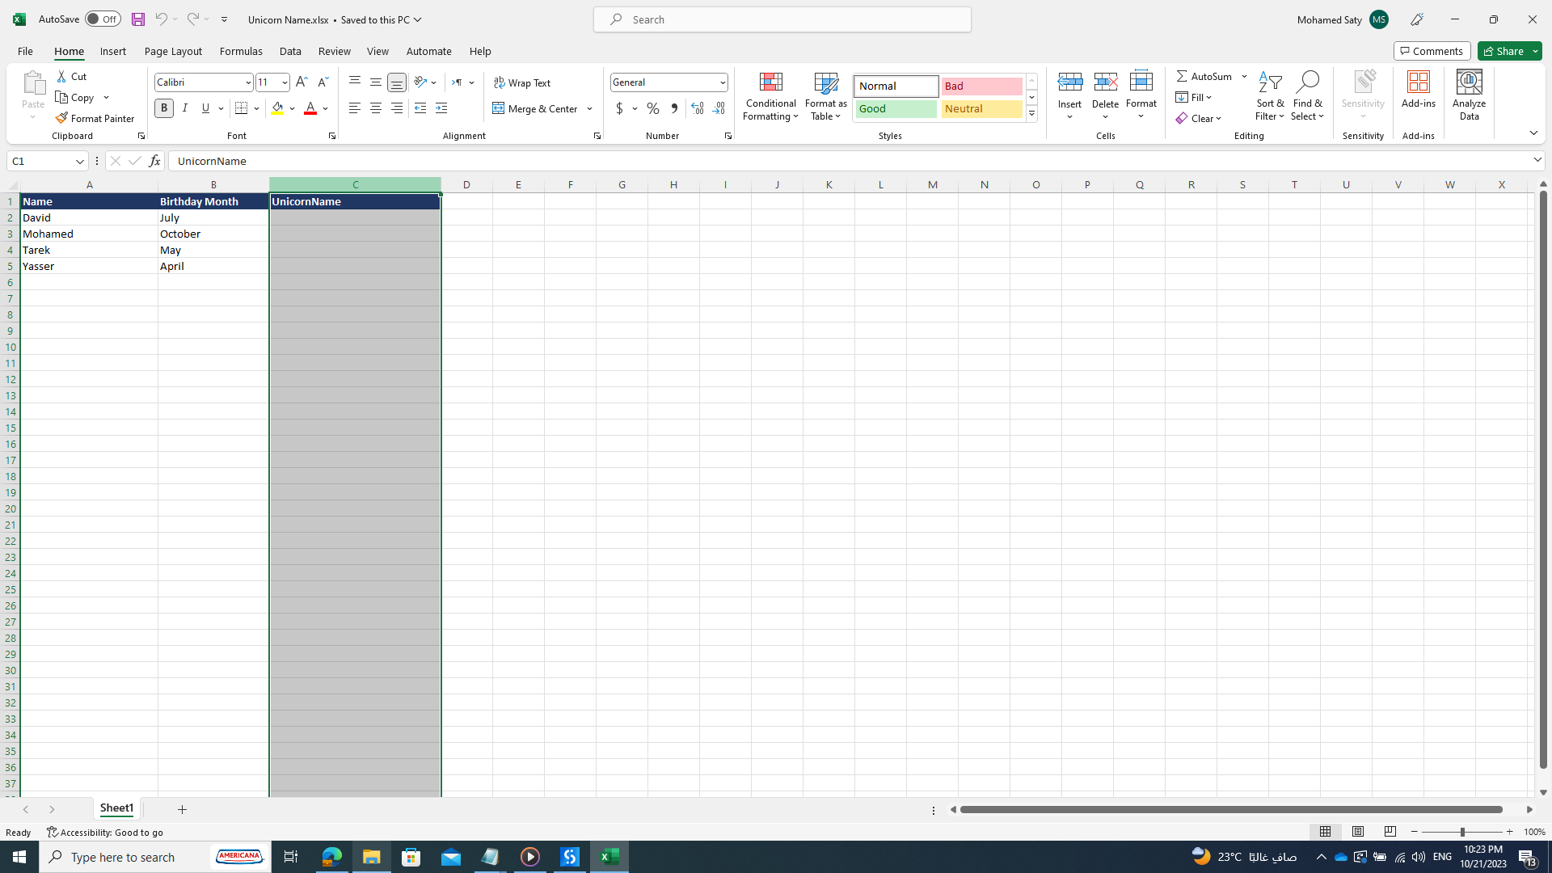This screenshot has height=873, width=1552.
Task: Click the Insert Function fx icon
Action: [154, 161]
